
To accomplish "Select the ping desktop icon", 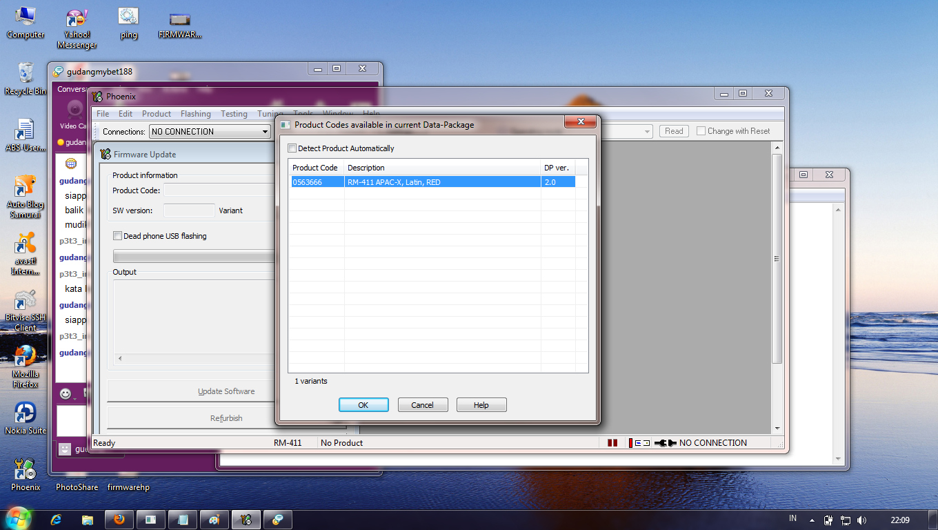I will (x=128, y=23).
